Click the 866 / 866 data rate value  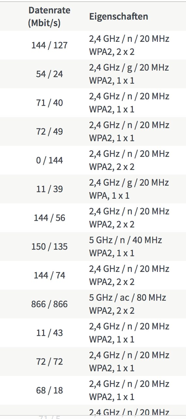pos(49,304)
